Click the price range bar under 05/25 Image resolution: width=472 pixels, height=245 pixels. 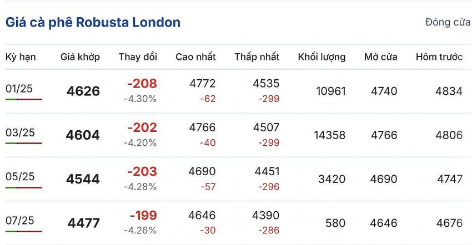tap(24, 187)
